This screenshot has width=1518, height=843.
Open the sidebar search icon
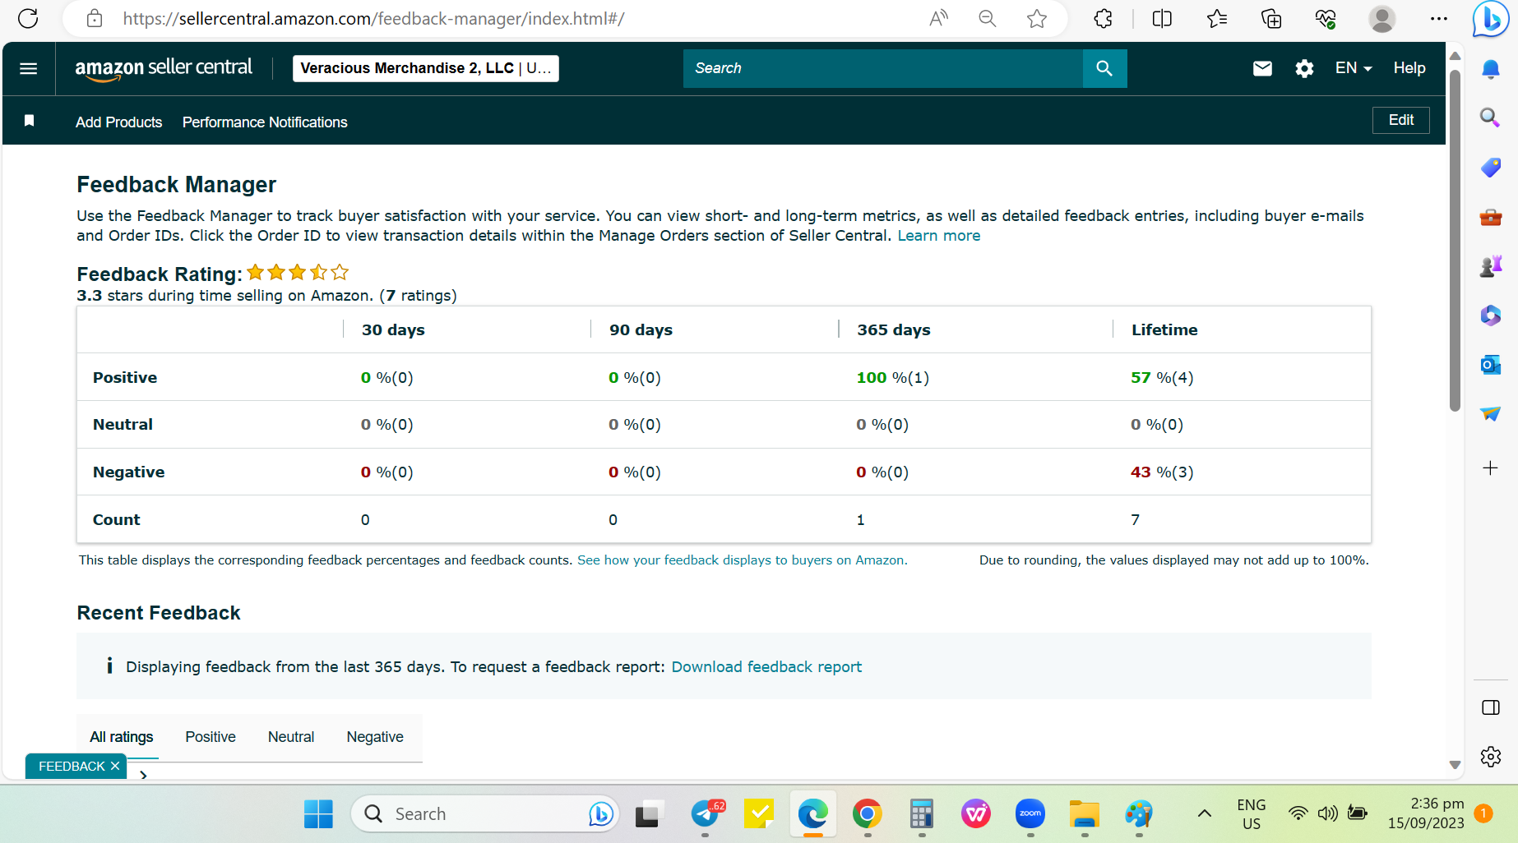click(x=1490, y=117)
